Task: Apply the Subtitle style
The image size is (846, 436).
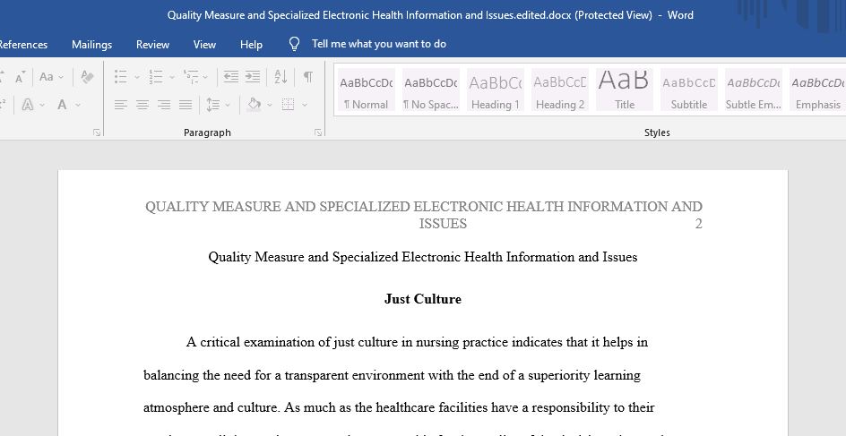Action: (x=689, y=90)
